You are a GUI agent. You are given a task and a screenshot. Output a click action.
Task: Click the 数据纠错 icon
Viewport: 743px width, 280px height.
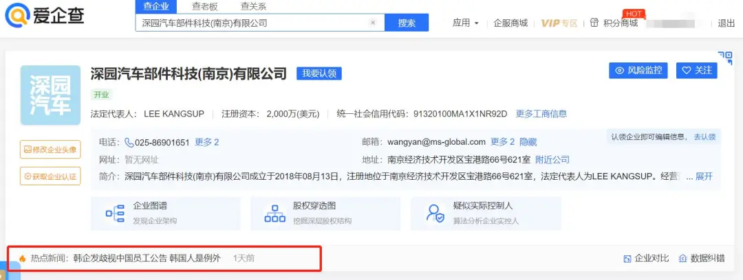tap(683, 259)
